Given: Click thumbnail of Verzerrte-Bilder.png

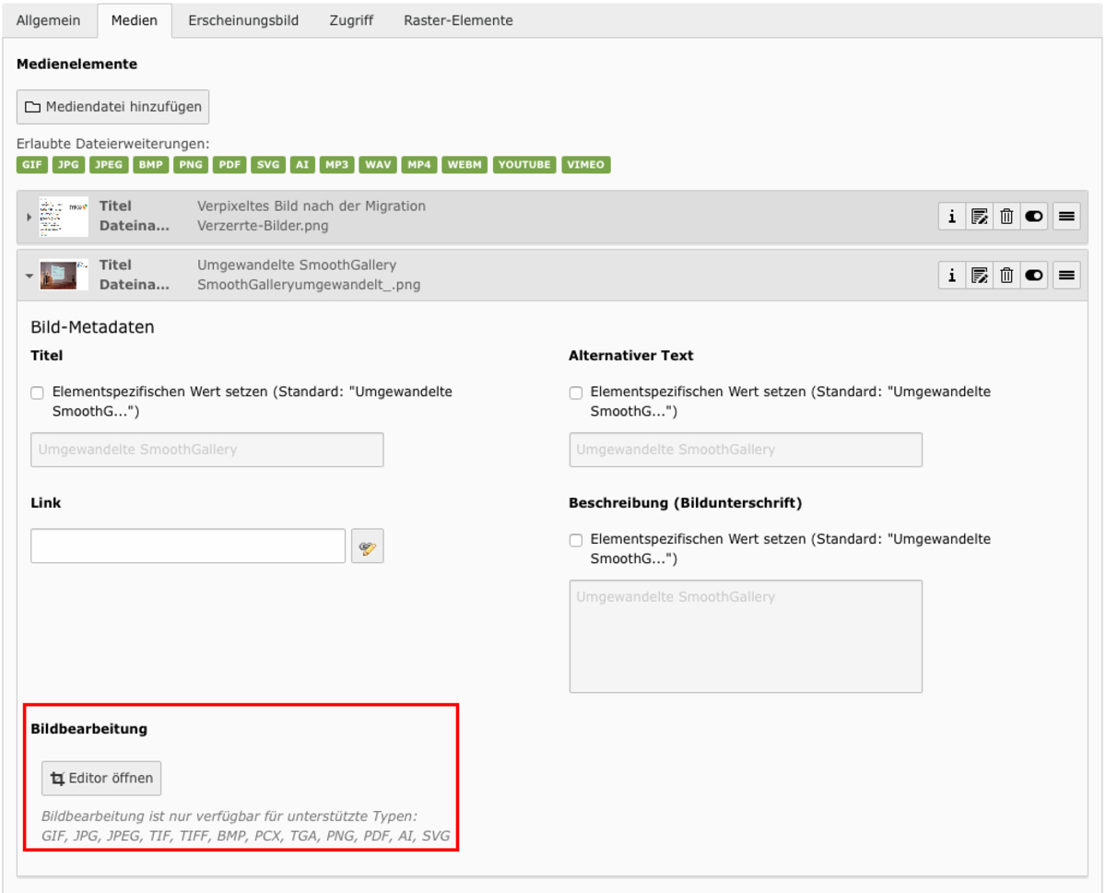Looking at the screenshot, I should tap(64, 217).
